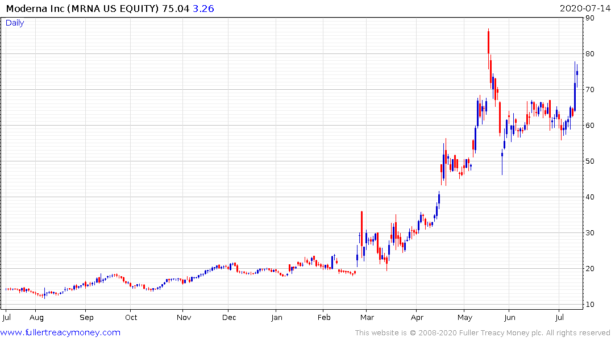
Task: Click the 40 price axis label
Action: 590,197
